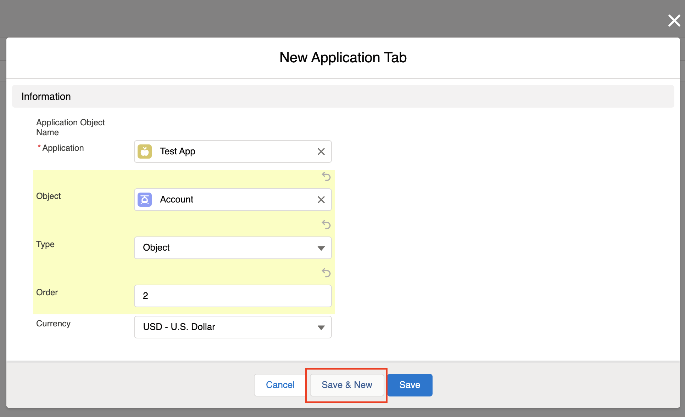This screenshot has width=685, height=417.
Task: Click the Type dropdown arrow
Action: (x=321, y=248)
